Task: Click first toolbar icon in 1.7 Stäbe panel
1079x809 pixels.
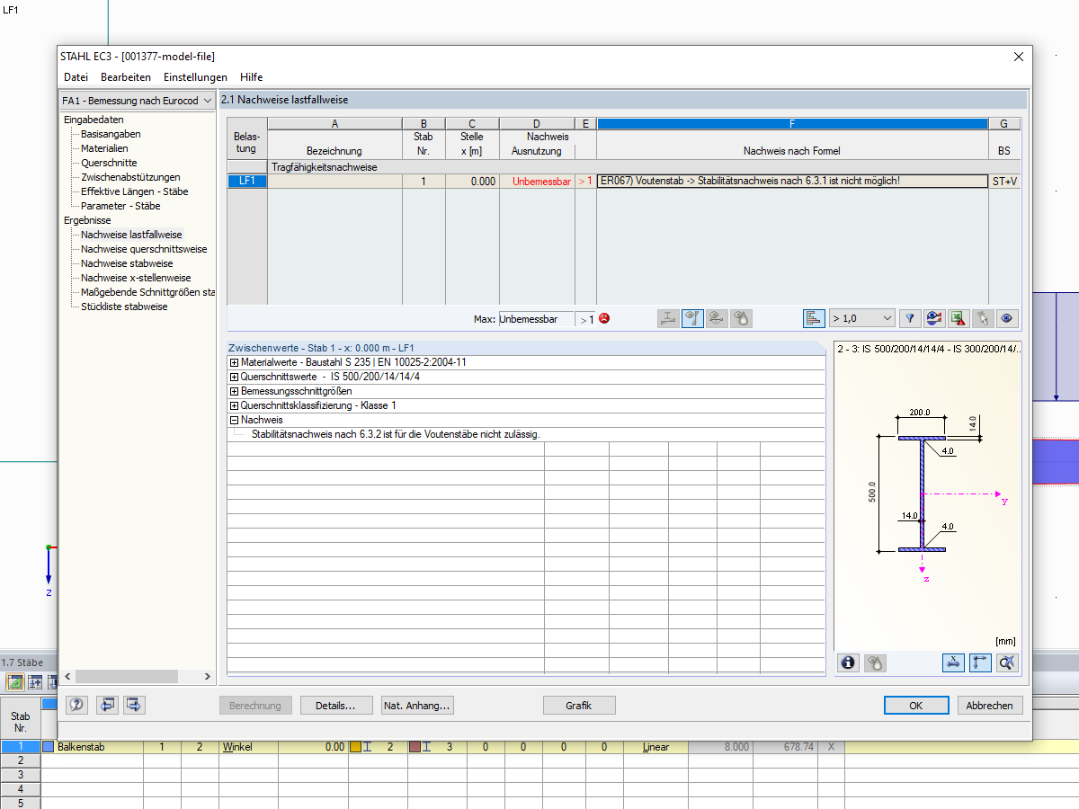Action: 15,681
